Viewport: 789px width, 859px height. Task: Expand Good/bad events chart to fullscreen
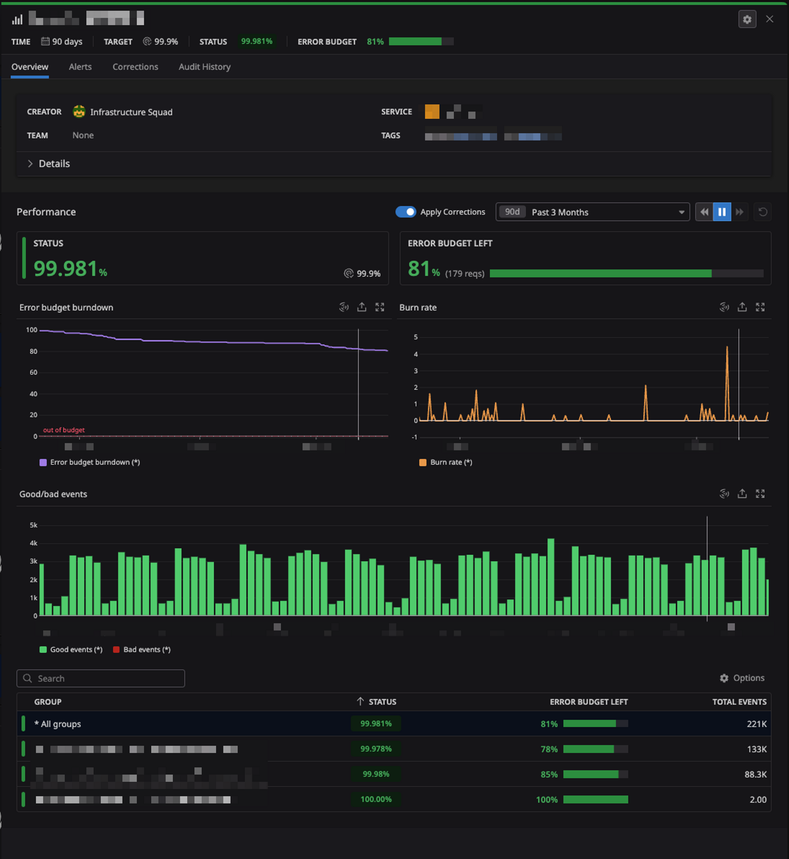760,494
